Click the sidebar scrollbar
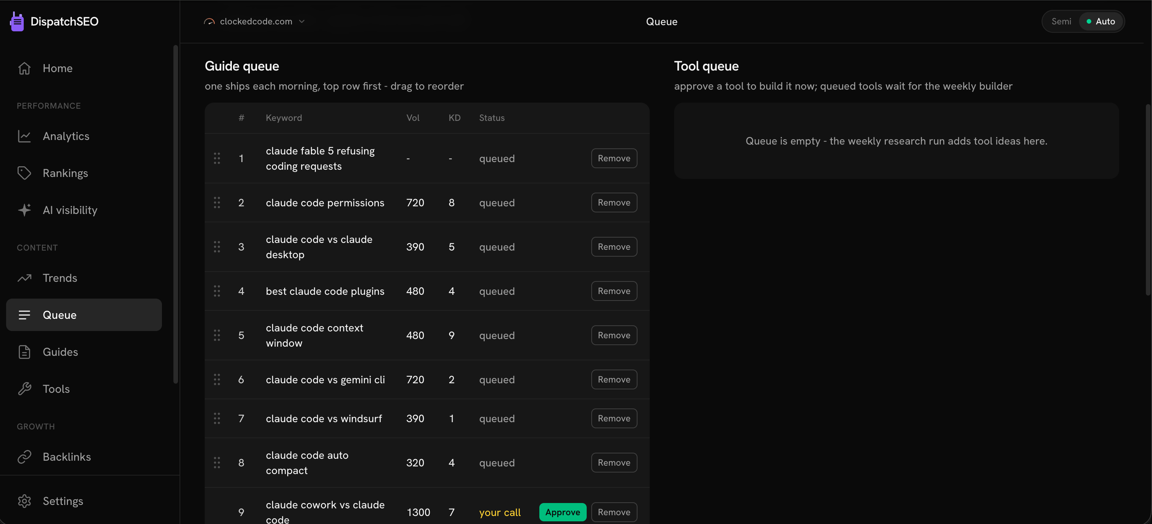This screenshot has width=1152, height=524. click(x=175, y=214)
